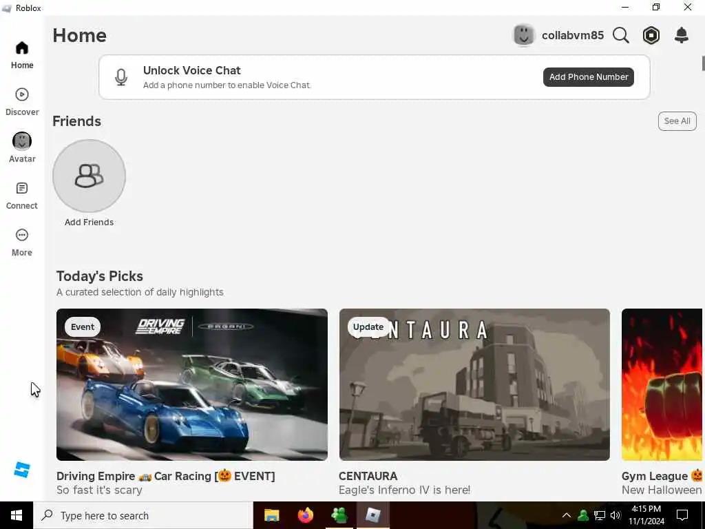Open the Avatar editor from sidebar
Image resolution: width=705 pixels, height=529 pixels.
(22, 148)
